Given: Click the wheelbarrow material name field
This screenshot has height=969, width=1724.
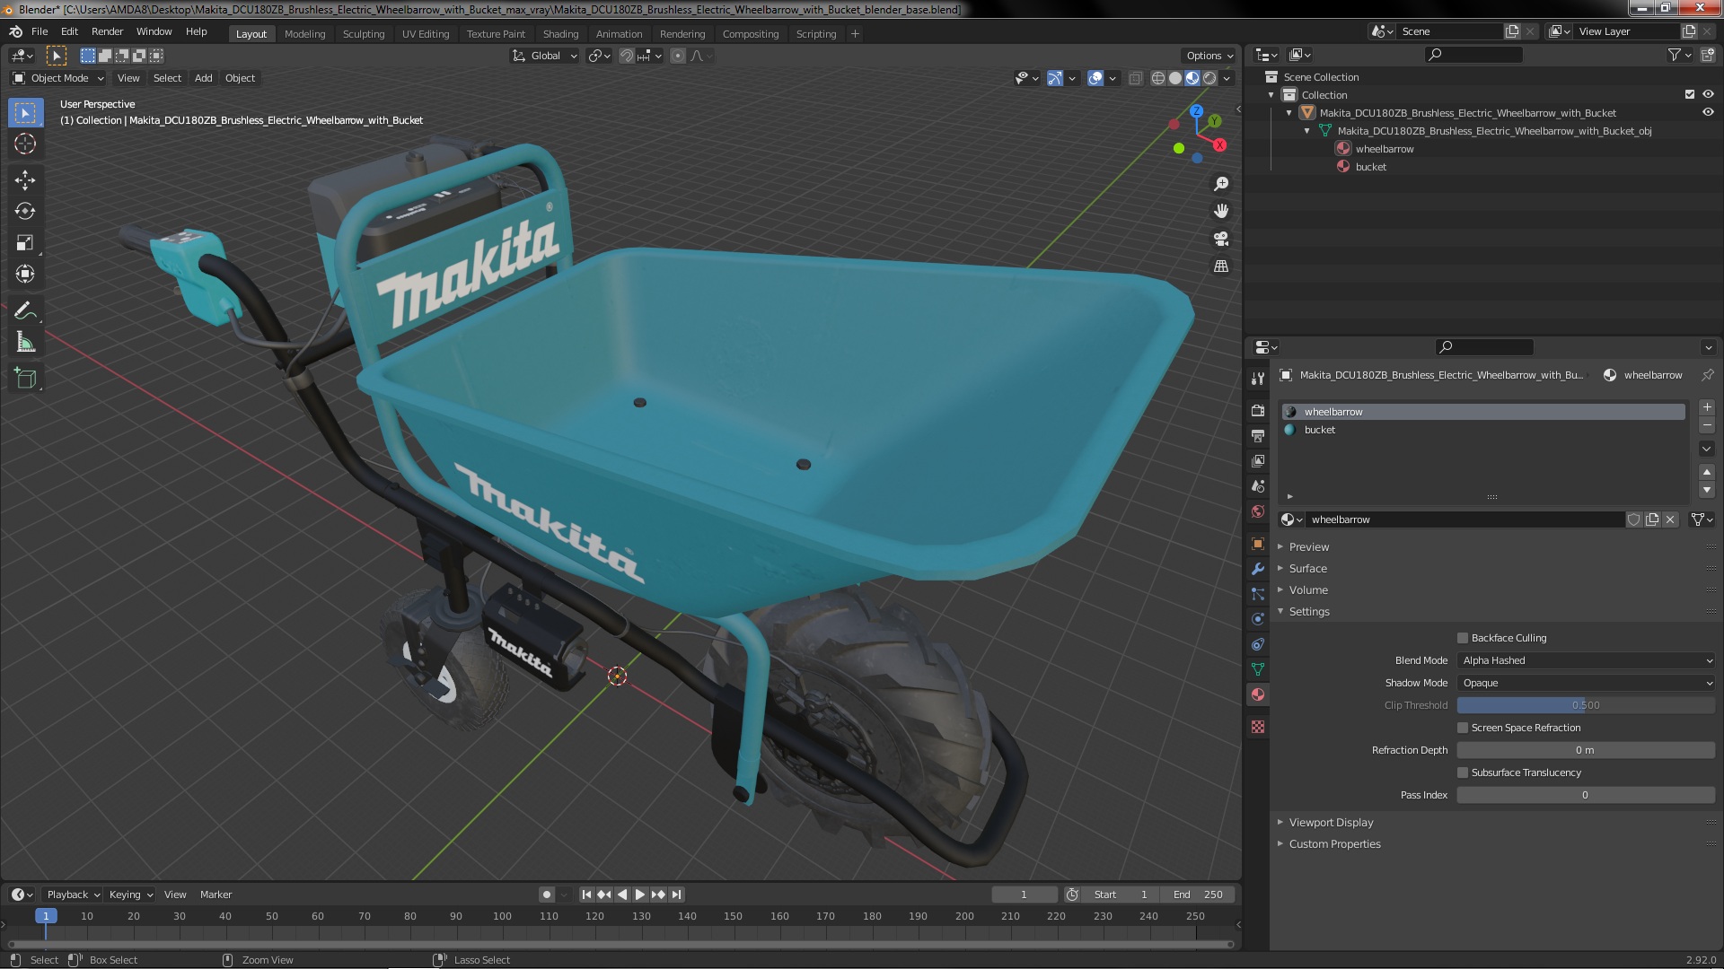Looking at the screenshot, I should point(1465,519).
